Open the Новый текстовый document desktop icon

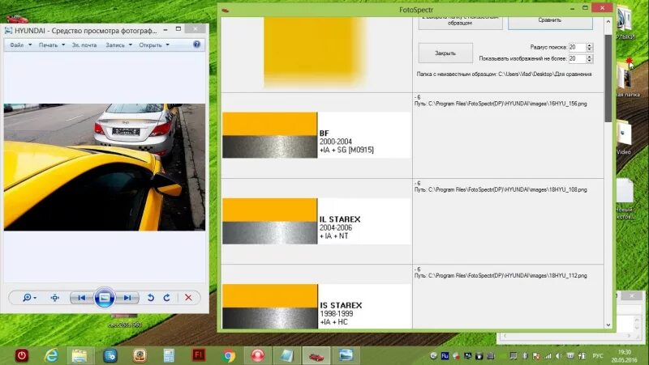click(x=625, y=199)
